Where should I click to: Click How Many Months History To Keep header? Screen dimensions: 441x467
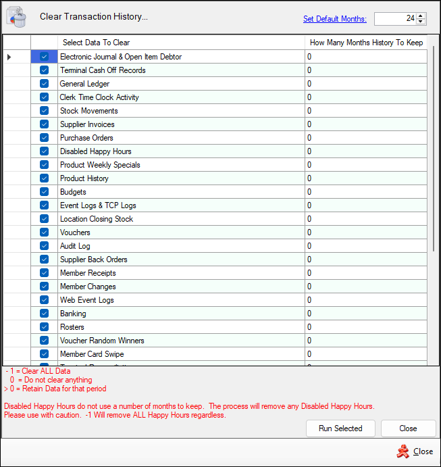click(x=366, y=43)
